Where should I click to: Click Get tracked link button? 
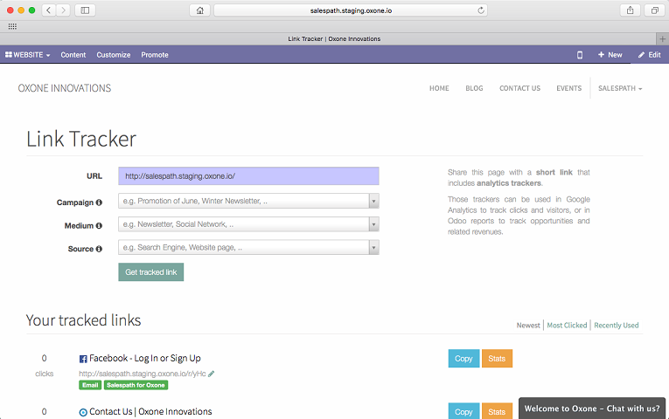151,272
